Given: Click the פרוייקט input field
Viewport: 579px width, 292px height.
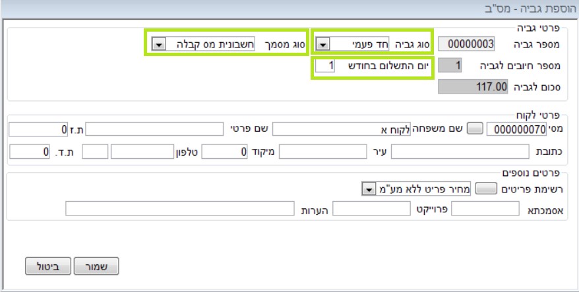Looking at the screenshot, I should pyautogui.click(x=371, y=208).
